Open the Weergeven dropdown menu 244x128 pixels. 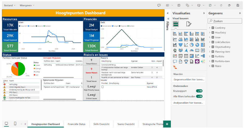[27, 5]
